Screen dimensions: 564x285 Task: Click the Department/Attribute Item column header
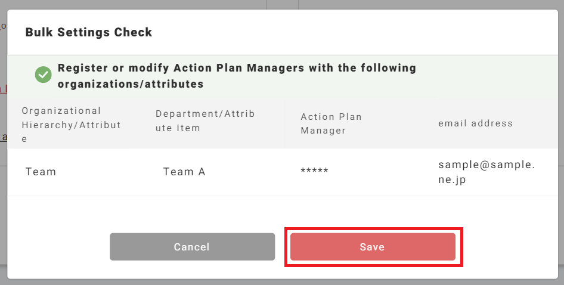pyautogui.click(x=205, y=121)
